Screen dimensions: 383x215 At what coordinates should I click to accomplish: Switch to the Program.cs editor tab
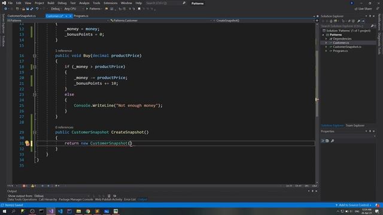coord(81,16)
